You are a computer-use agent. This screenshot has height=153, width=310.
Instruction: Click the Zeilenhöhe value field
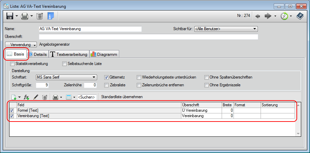tap(90, 85)
